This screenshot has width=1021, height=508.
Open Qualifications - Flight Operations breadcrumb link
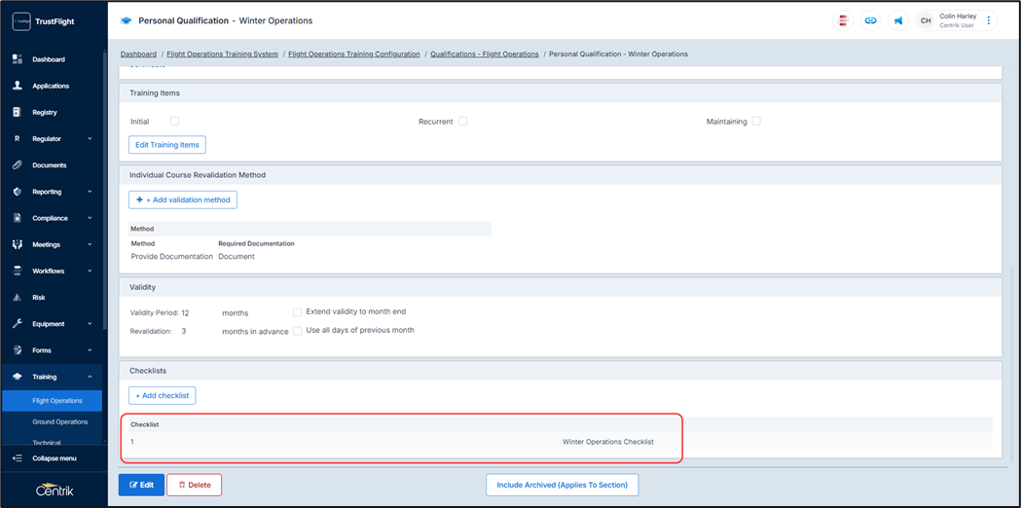(x=484, y=54)
